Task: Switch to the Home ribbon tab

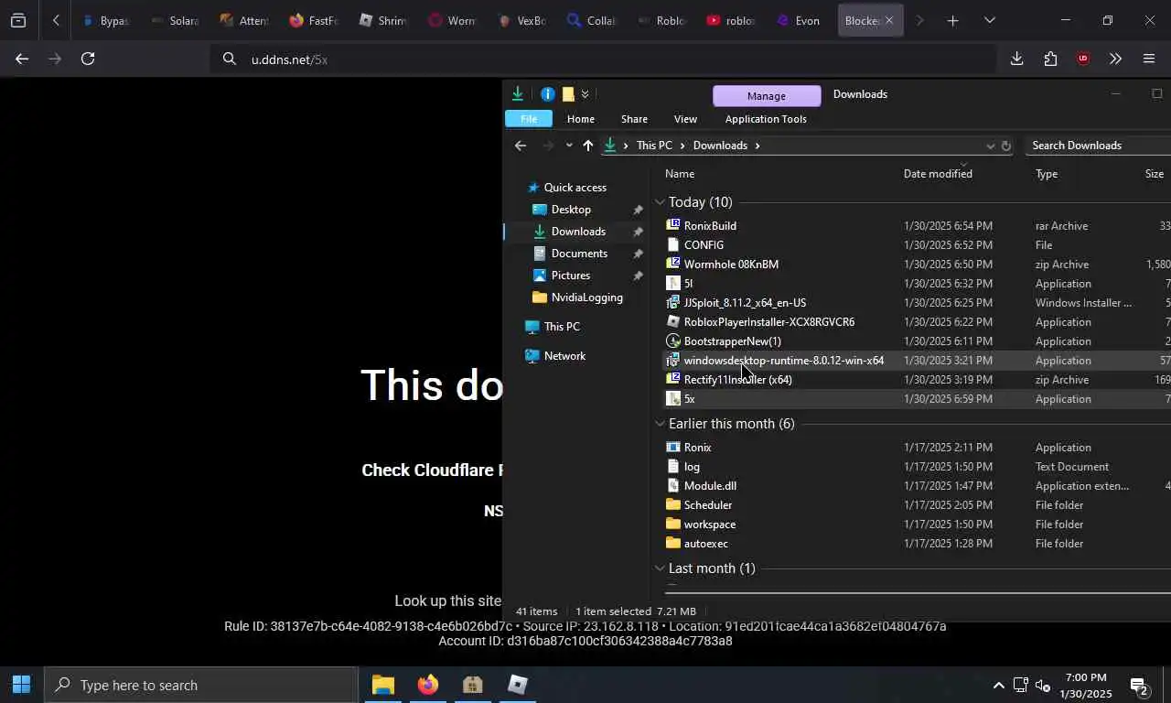Action: [580, 119]
